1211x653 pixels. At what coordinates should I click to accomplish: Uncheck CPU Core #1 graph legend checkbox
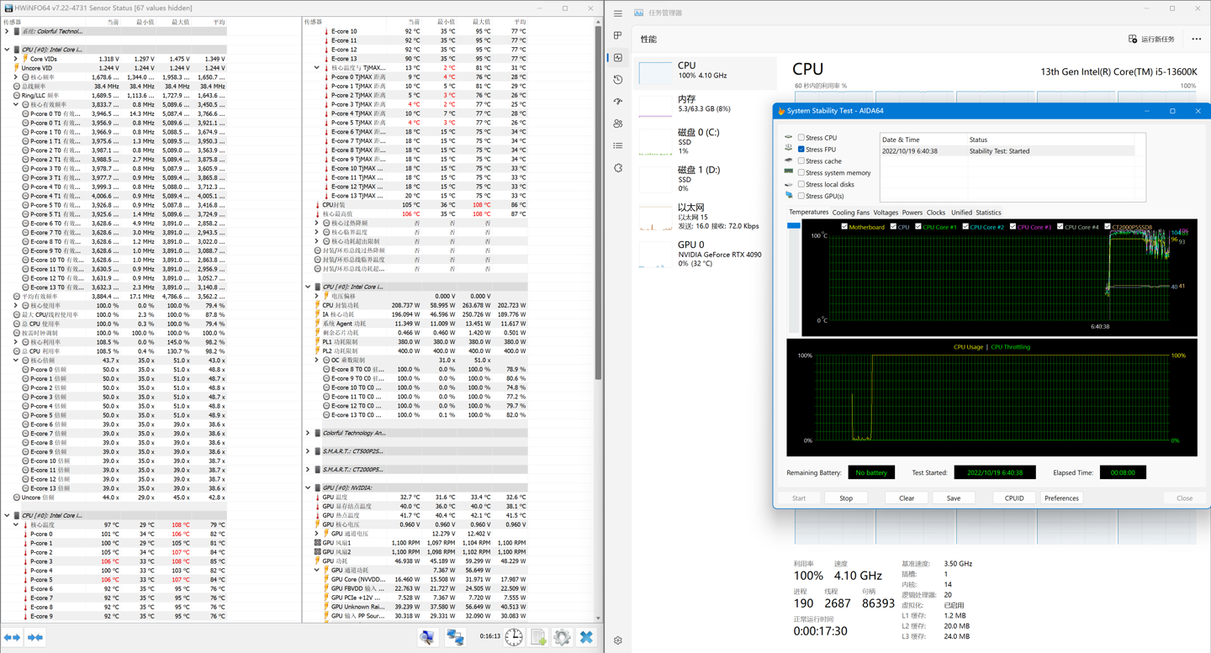(918, 226)
